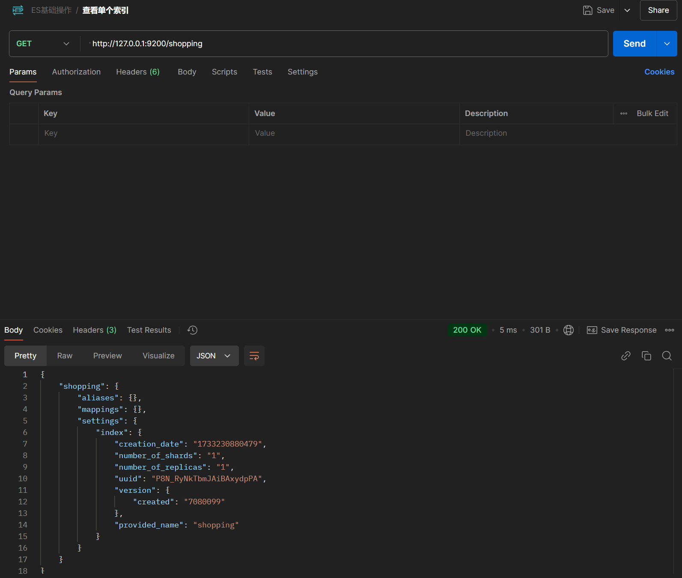
Task: Toggle line wrap icon
Action: 254,356
